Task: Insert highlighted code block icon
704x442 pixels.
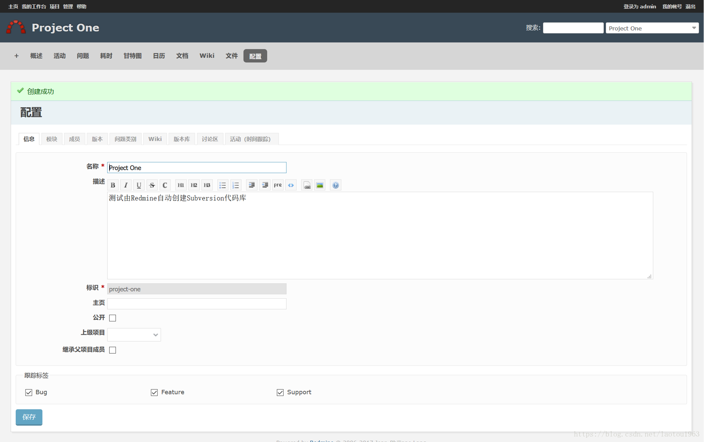Action: 291,185
